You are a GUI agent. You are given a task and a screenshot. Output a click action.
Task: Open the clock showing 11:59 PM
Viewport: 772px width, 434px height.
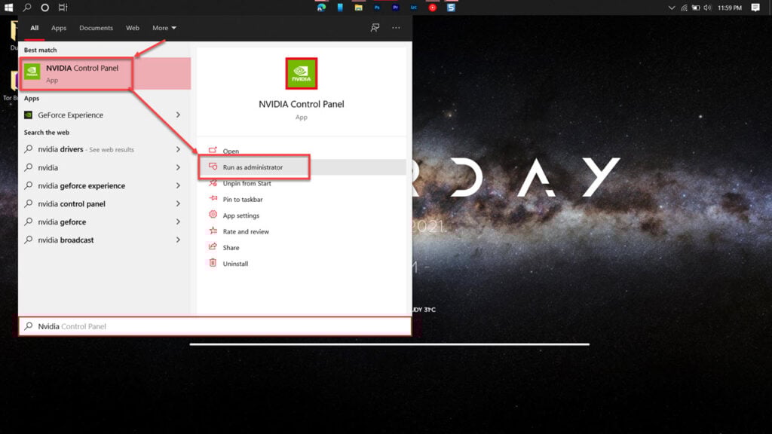730,8
